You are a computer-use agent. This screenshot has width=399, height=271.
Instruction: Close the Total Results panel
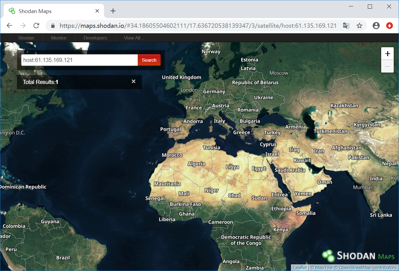134,81
